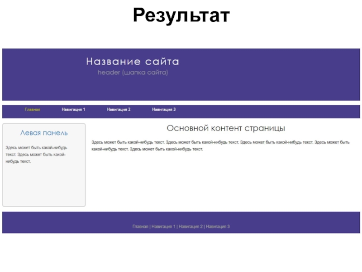Click the footer Главная link
The image size is (362, 272).
(x=140, y=226)
